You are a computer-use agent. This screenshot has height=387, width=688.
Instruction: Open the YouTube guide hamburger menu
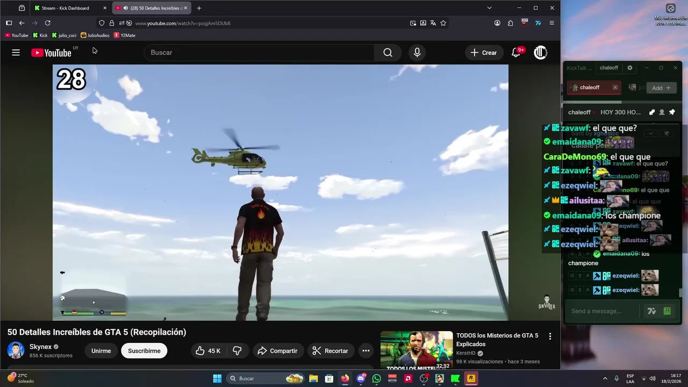[x=16, y=53]
